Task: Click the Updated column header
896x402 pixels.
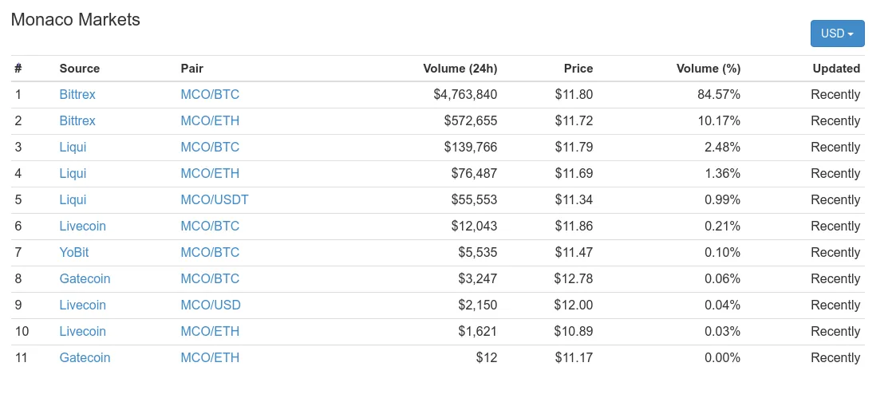Action: coord(836,69)
